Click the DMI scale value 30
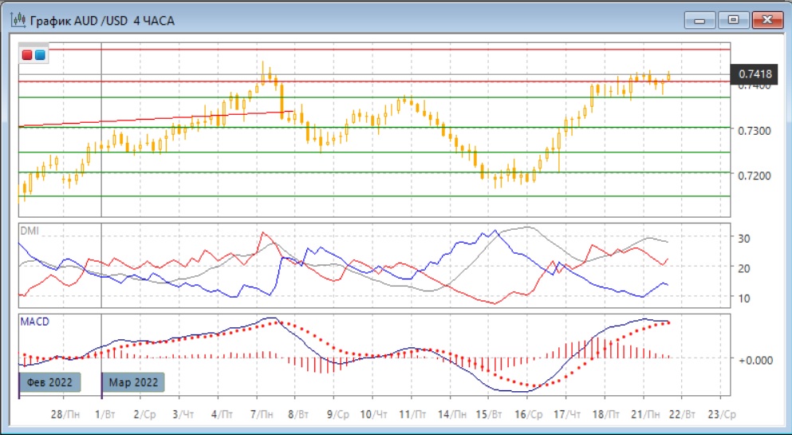This screenshot has height=435, width=792. pyautogui.click(x=745, y=238)
